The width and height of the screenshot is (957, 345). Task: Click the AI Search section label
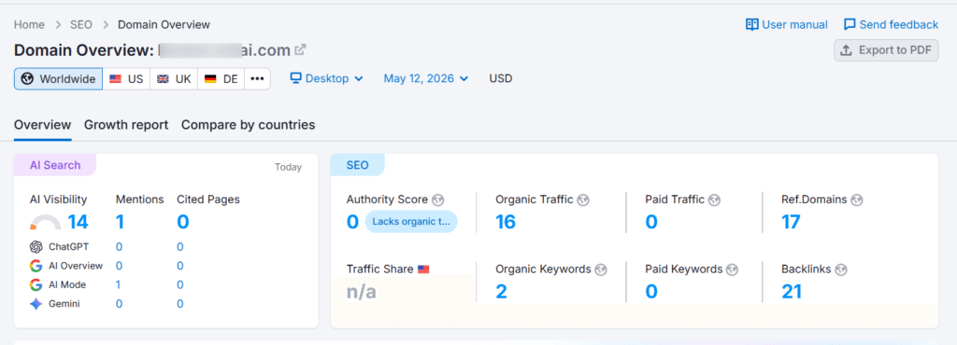55,165
